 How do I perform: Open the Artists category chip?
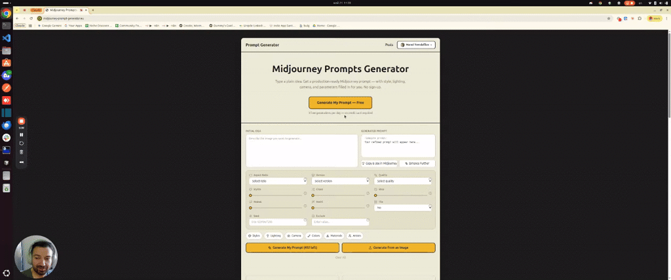[x=356, y=236]
